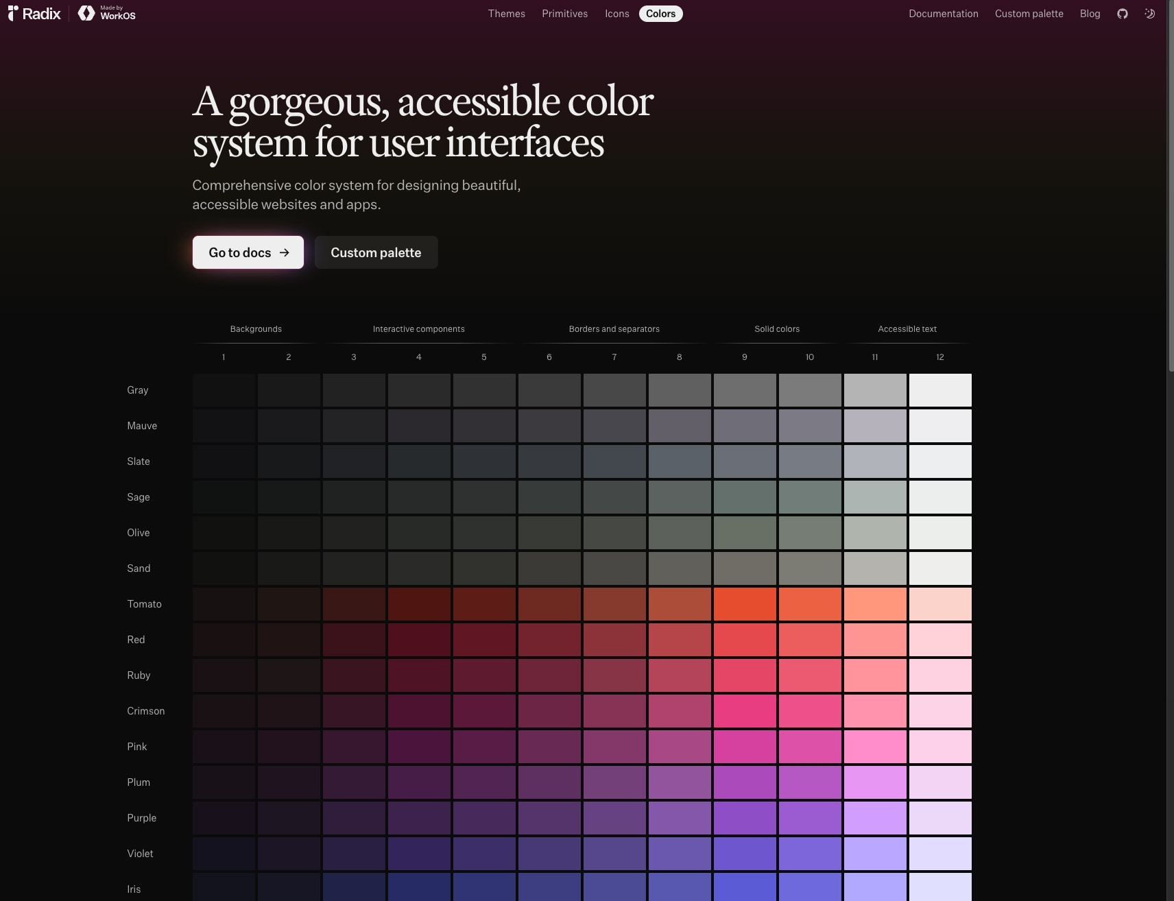Click the Crimson row label
1174x901 pixels.
click(146, 711)
